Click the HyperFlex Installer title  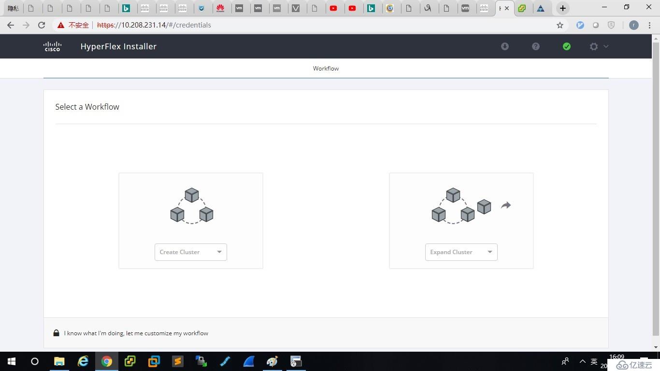click(x=118, y=46)
